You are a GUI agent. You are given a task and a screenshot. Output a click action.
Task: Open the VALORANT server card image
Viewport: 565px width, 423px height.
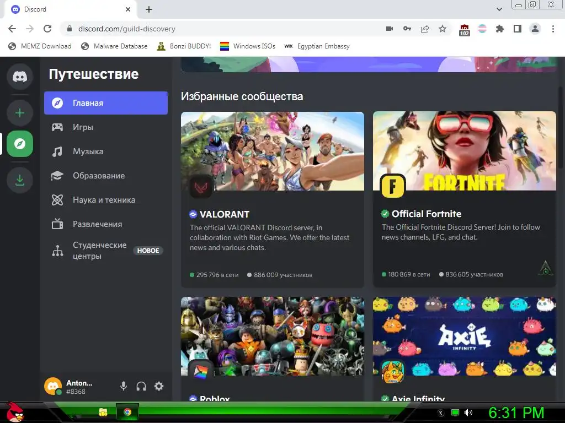point(273,151)
